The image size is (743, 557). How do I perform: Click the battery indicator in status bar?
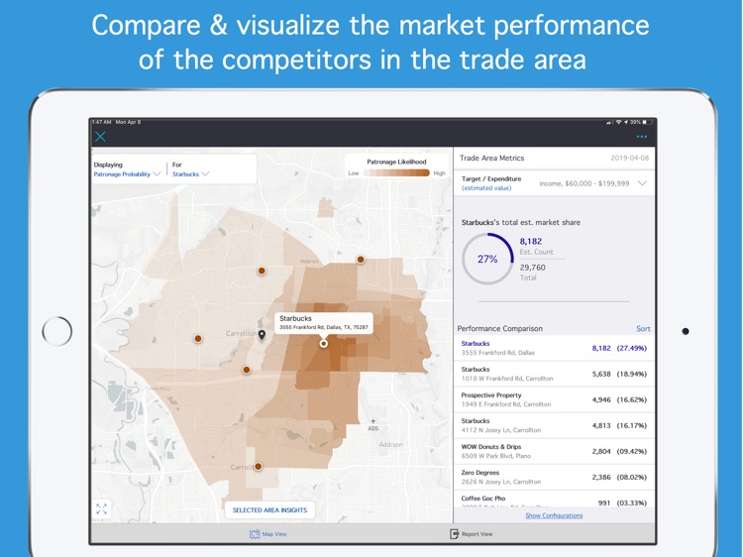pos(647,122)
